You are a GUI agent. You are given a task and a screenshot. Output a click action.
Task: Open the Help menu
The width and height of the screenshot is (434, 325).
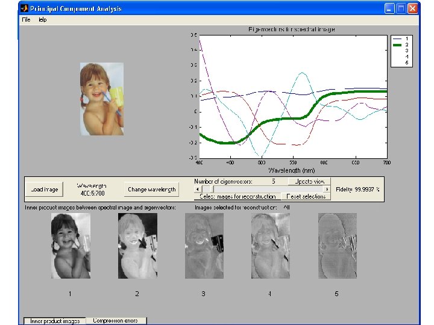42,20
